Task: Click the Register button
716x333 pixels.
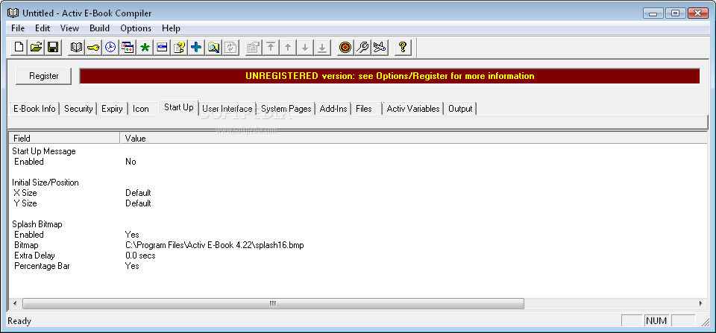Action: click(x=44, y=76)
